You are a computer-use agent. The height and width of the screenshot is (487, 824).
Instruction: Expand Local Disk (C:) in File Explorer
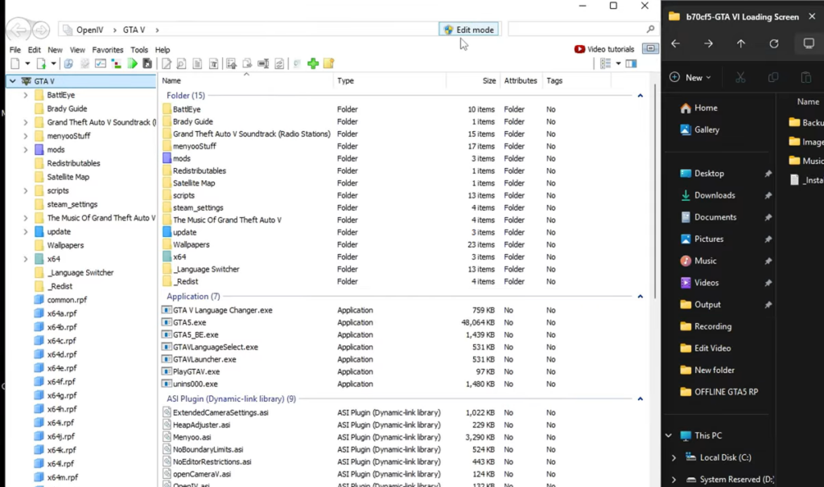674,457
